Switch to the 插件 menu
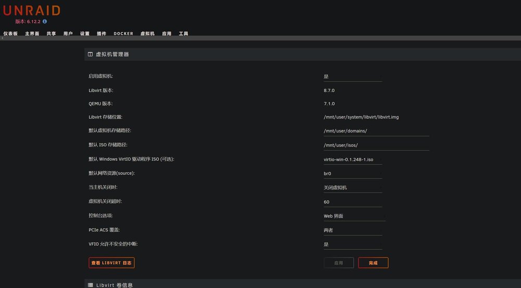The height and width of the screenshot is (288, 521). click(102, 33)
